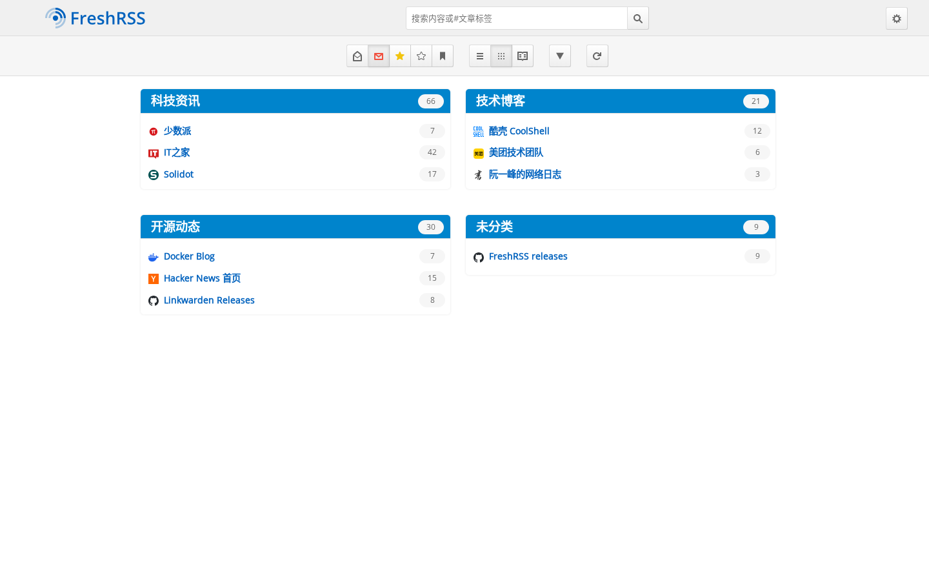Open the Linkwarden Releases feed
Image resolution: width=929 pixels, height=581 pixels.
pyautogui.click(x=209, y=300)
